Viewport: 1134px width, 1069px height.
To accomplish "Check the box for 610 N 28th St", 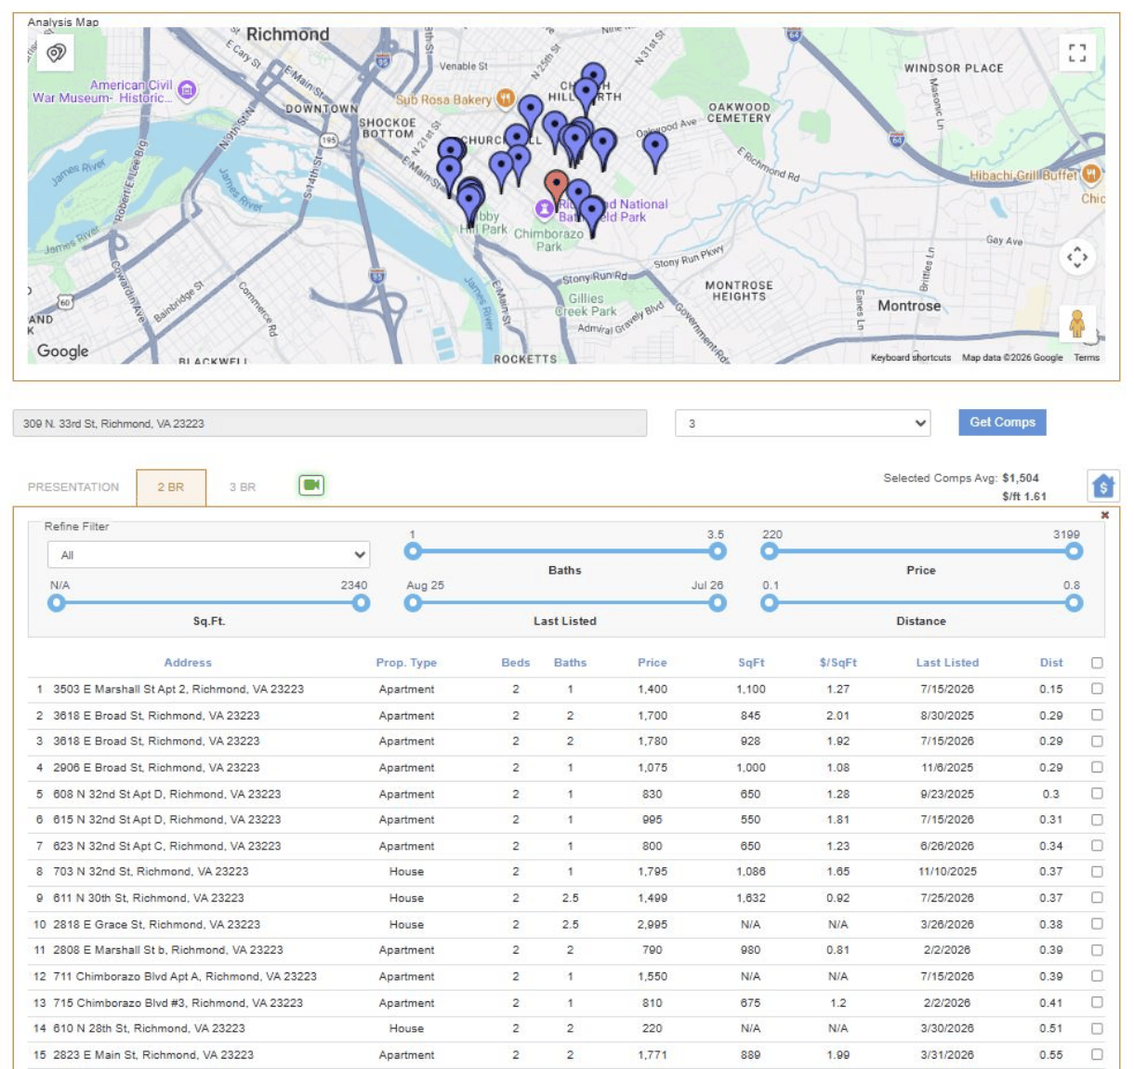I will (x=1097, y=1028).
